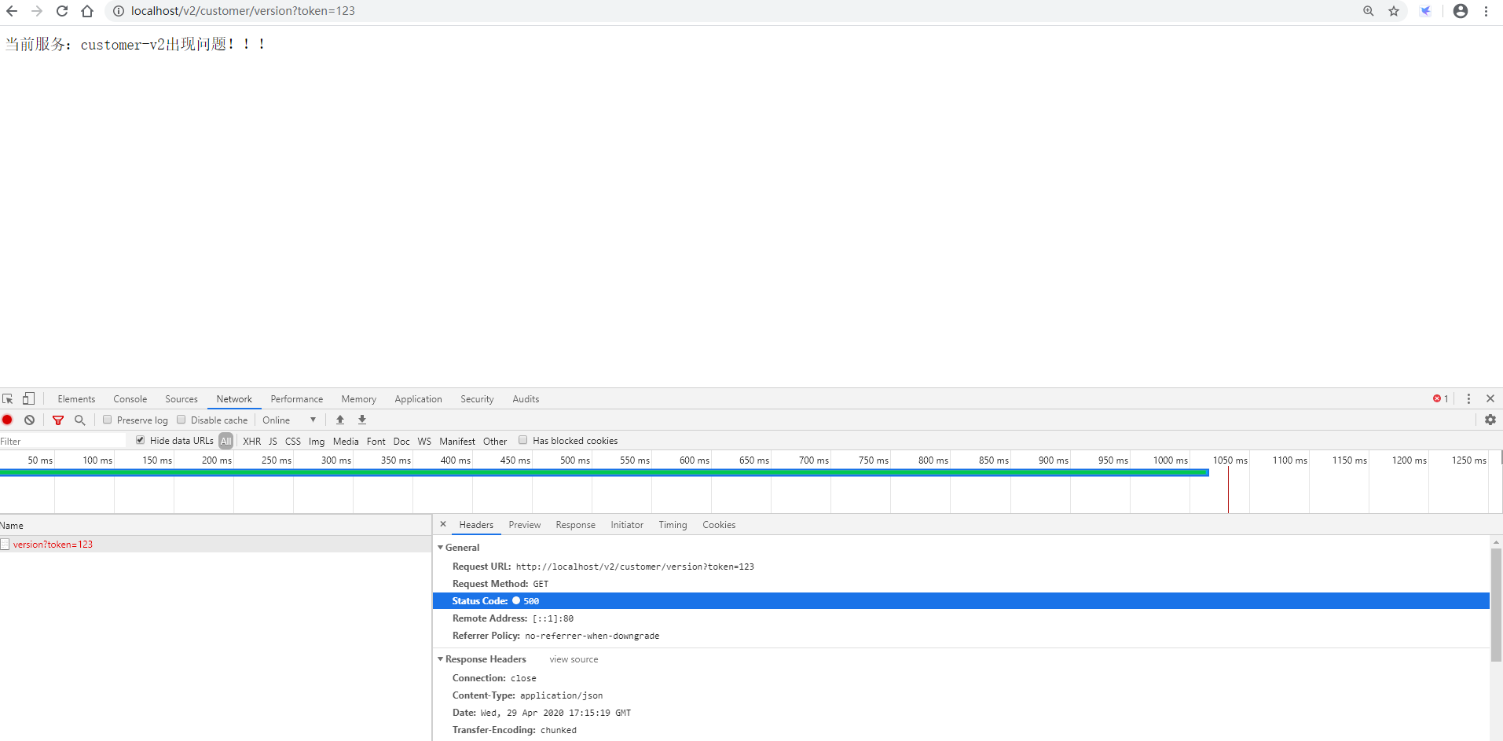Viewport: 1503px width, 741px height.
Task: Toggle the network filter funnel icon
Action: tap(58, 420)
